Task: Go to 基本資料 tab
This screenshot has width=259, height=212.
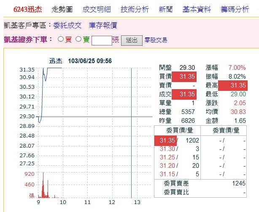Action: click(197, 9)
